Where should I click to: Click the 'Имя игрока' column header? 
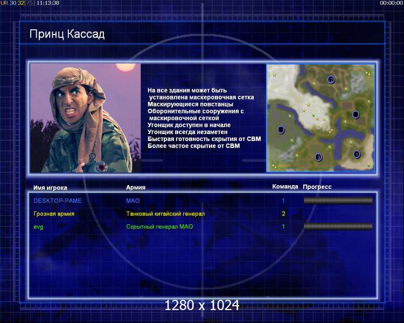[50, 188]
